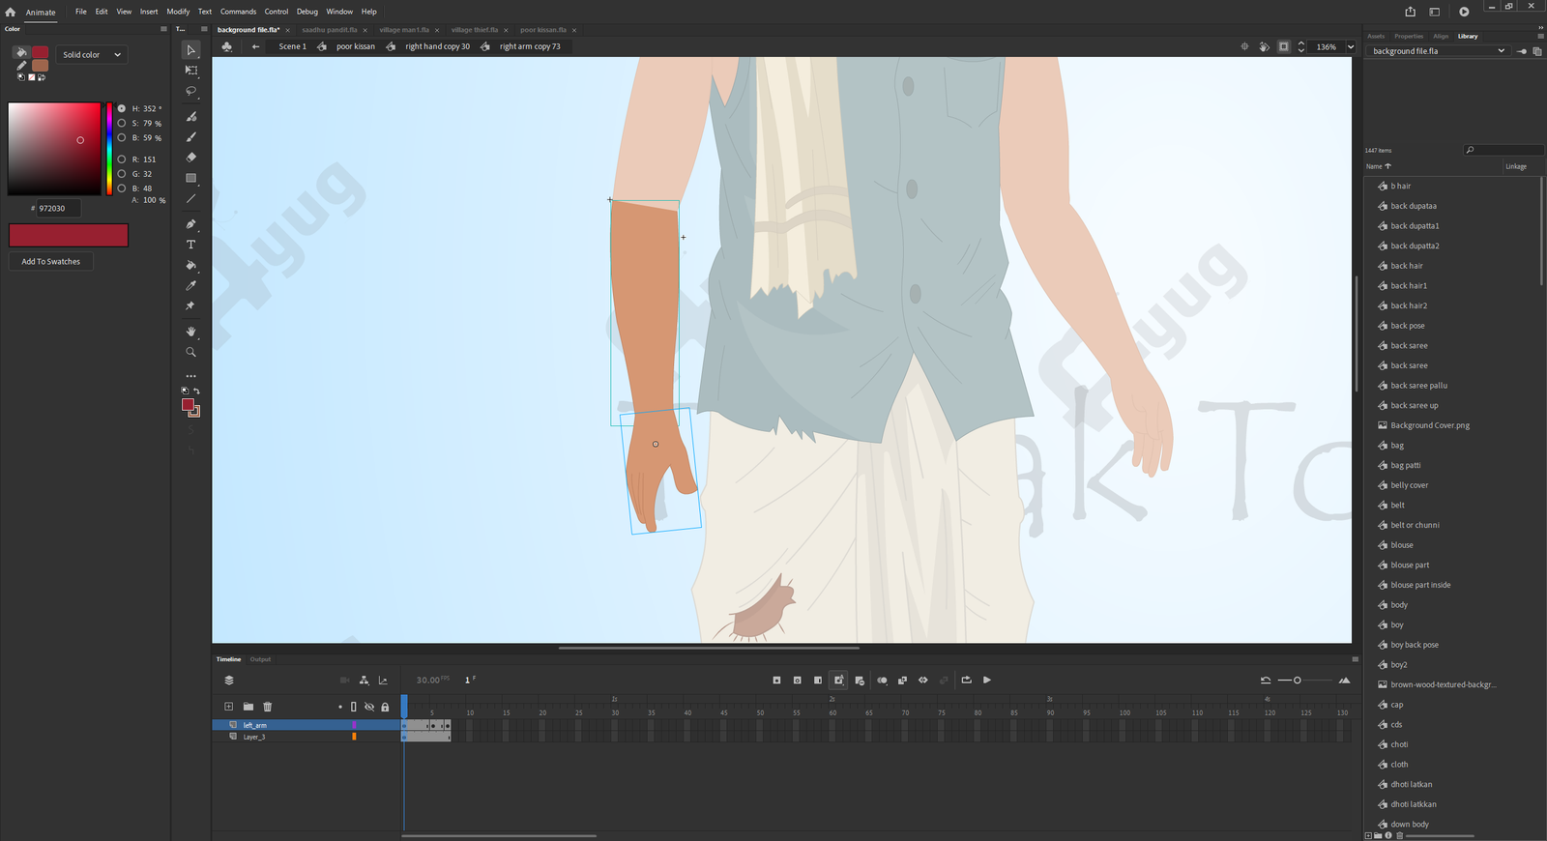The height and width of the screenshot is (841, 1547).
Task: Select the Pen tool
Action: (191, 224)
